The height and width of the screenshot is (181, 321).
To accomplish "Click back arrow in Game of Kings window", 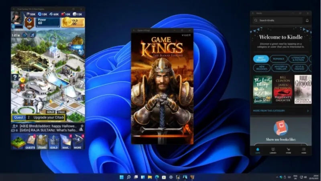I will pyautogui.click(x=134, y=31).
